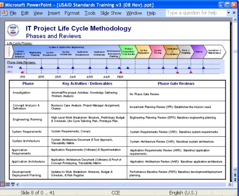Click the ESC row label
This screenshot has height=196, width=239.
click(10, 72)
